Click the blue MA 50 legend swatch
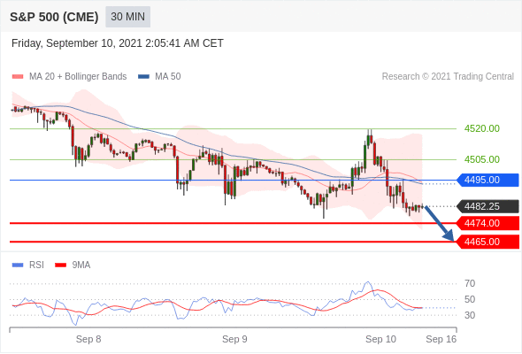 [143, 77]
